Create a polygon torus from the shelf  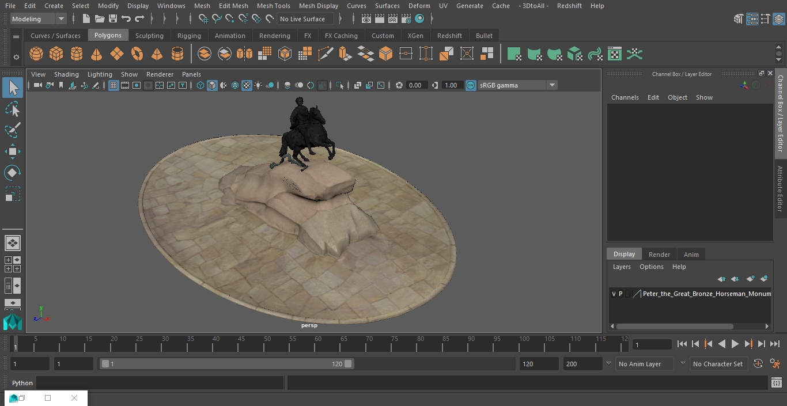tap(137, 54)
